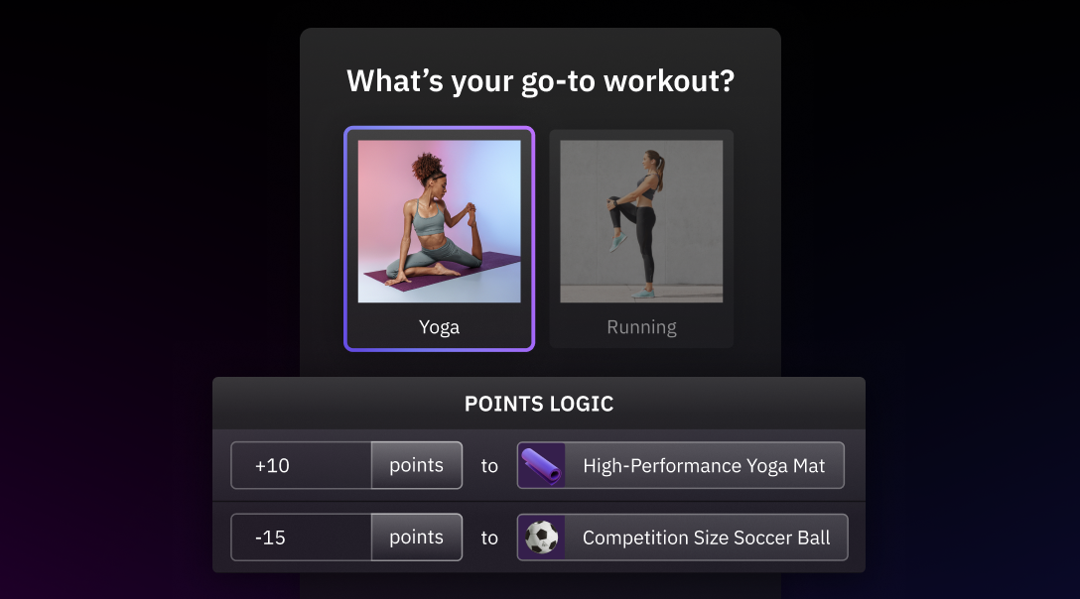Click the Competition Size Soccer Ball product name

coord(707,538)
